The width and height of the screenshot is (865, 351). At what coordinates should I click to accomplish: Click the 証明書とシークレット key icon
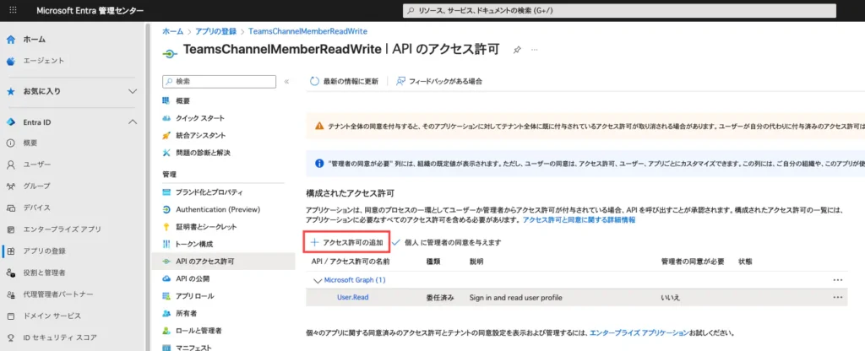pyautogui.click(x=166, y=226)
